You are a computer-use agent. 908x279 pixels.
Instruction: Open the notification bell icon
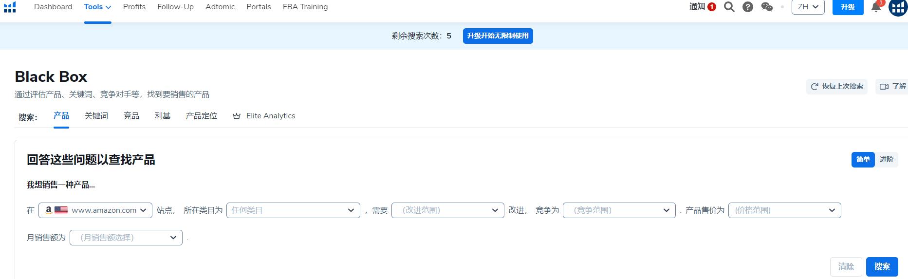click(x=876, y=7)
